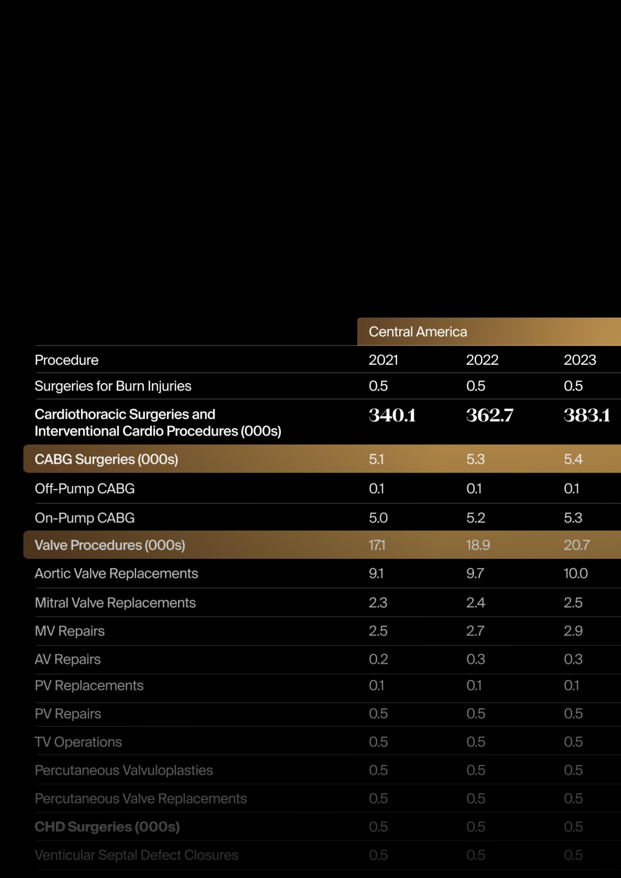Select the Procedure column heading

(67, 360)
